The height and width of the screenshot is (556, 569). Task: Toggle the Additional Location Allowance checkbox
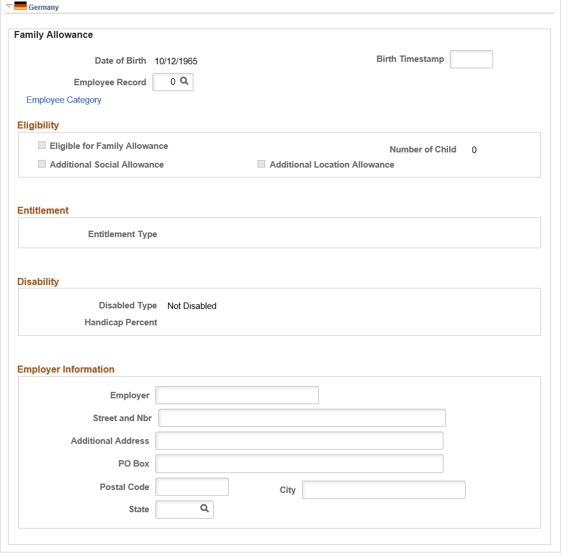[x=261, y=164]
